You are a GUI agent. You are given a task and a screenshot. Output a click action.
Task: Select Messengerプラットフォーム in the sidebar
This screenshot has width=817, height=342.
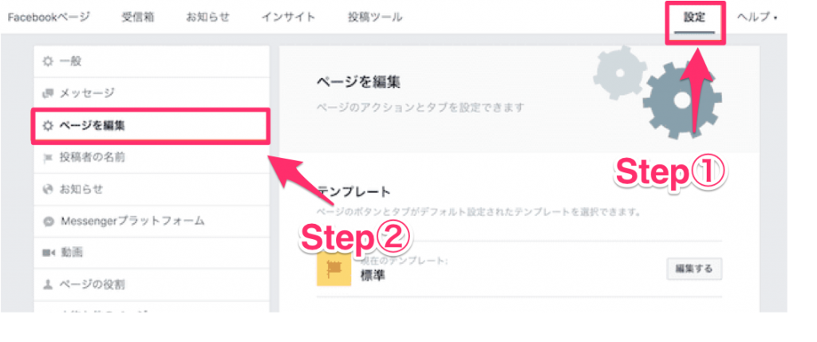point(151,222)
